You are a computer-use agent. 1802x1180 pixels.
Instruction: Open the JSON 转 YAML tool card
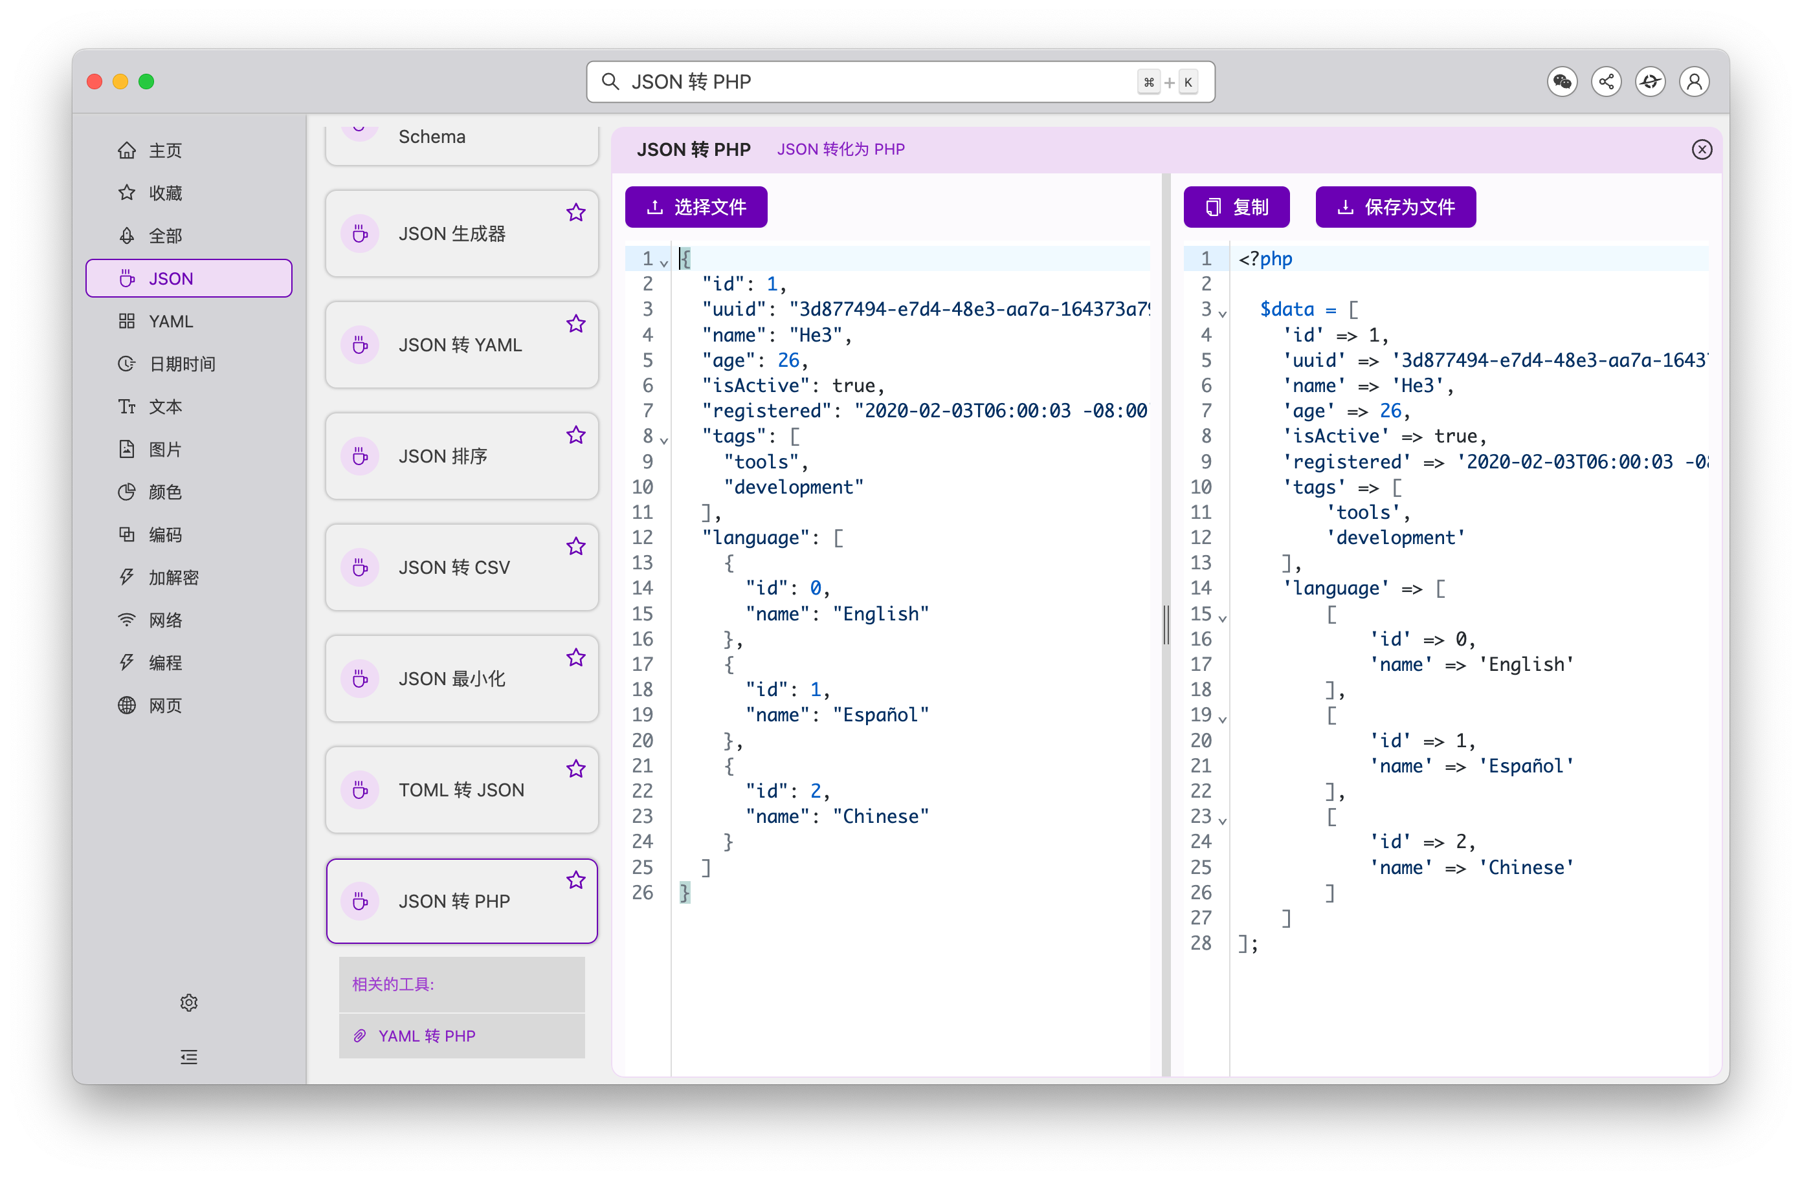(462, 344)
